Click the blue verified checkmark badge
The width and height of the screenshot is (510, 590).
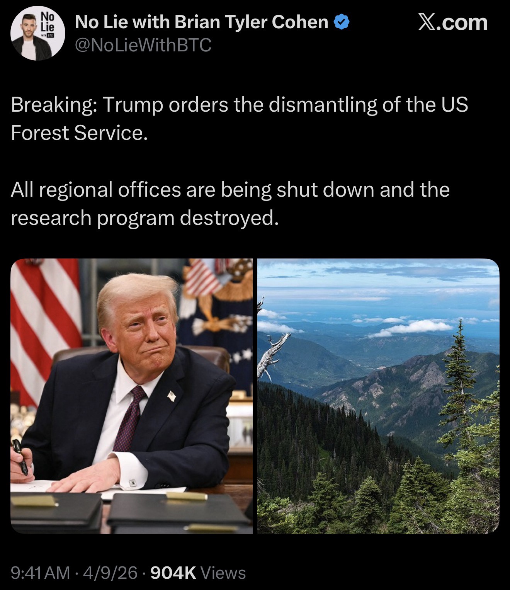click(x=341, y=23)
